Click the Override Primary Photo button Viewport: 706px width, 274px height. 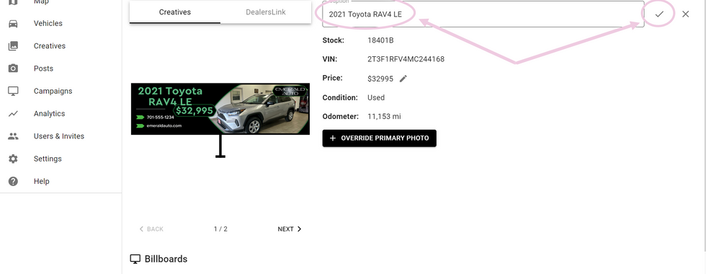pos(379,138)
